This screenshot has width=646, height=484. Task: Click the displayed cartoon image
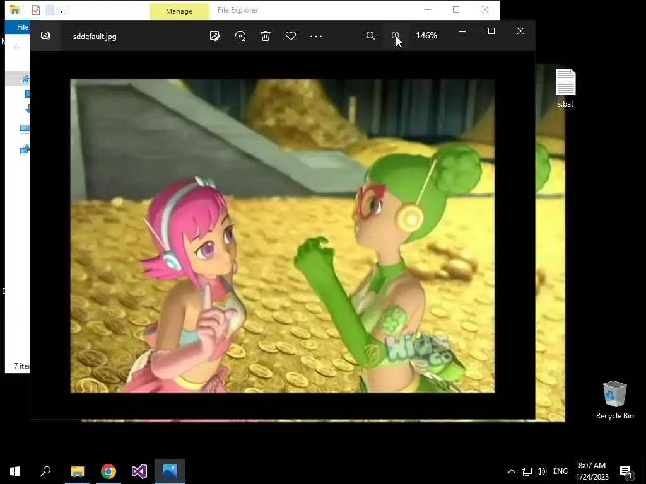pyautogui.click(x=282, y=236)
